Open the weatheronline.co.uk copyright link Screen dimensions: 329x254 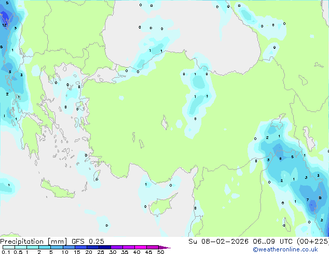pos(285,249)
